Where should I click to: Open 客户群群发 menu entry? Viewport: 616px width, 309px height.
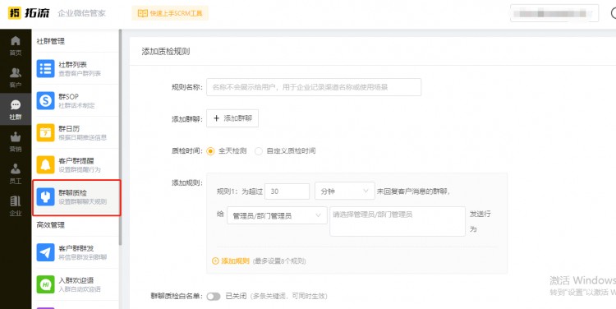click(x=75, y=252)
